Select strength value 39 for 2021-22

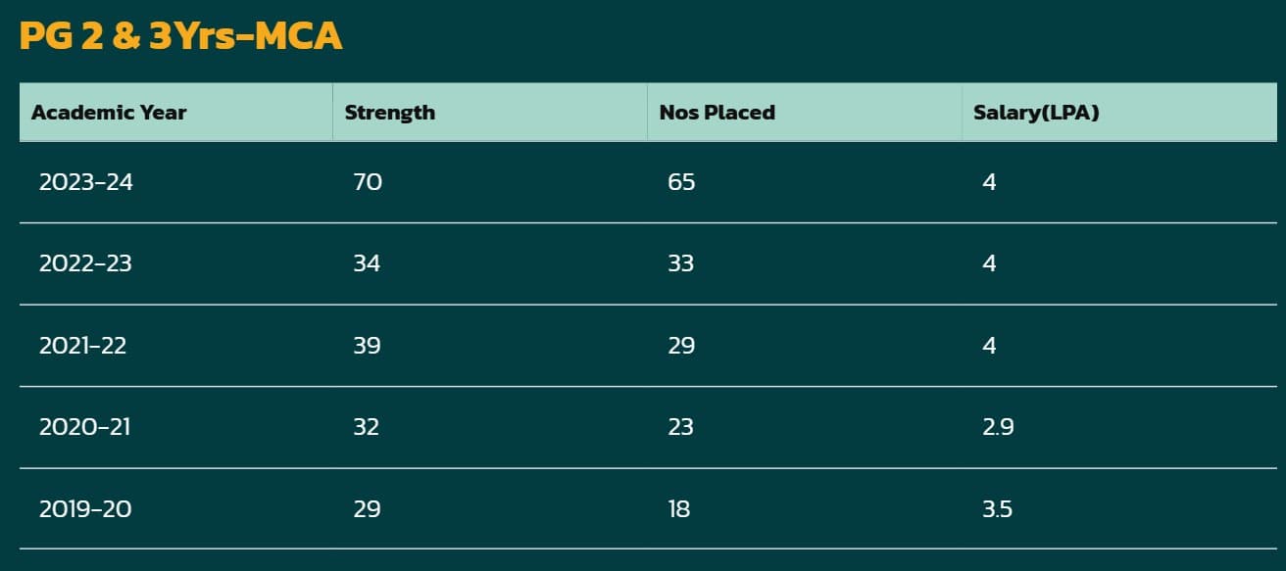pos(367,346)
